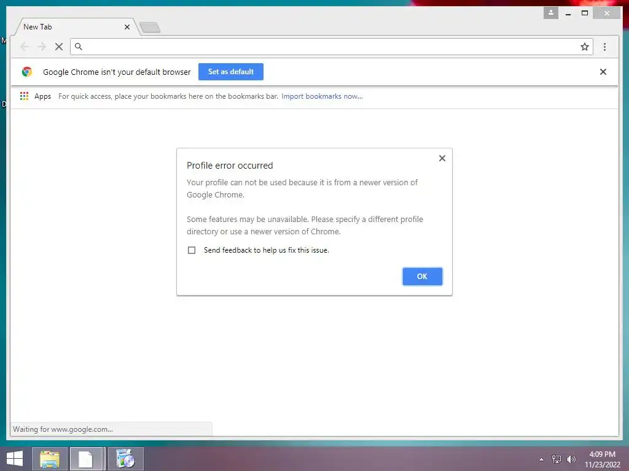The image size is (629, 471).
Task: Click the address bar search field
Action: [x=331, y=47]
